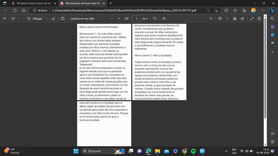278x156 pixels.
Task: Zoom in the PDF with the plus button
Action: (x=119, y=18)
